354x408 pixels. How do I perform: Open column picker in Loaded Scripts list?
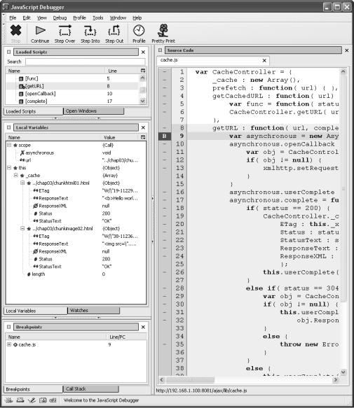point(143,71)
